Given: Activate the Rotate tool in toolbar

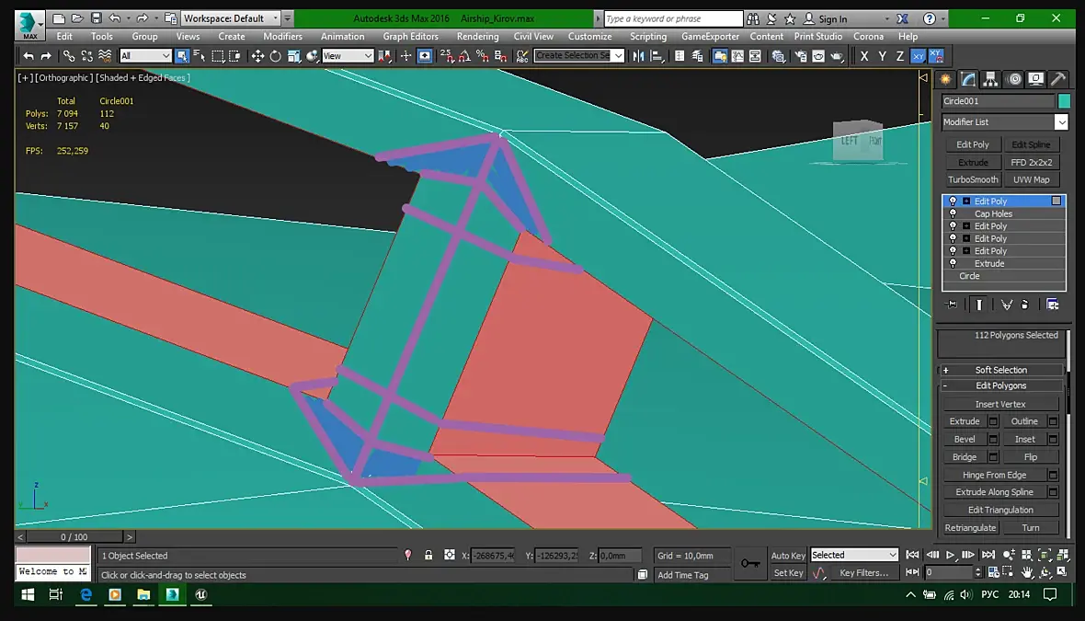Looking at the screenshot, I should click(x=276, y=56).
